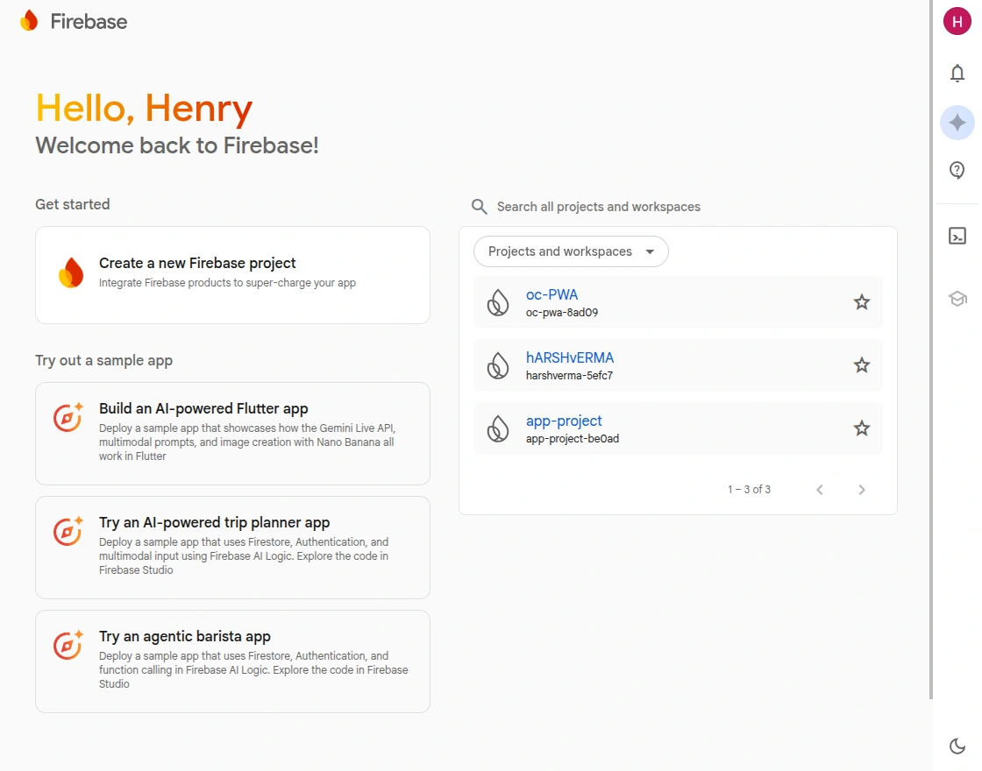Click the '1 – 3 of 3' pagination text
The width and height of the screenshot is (982, 771).
749,490
